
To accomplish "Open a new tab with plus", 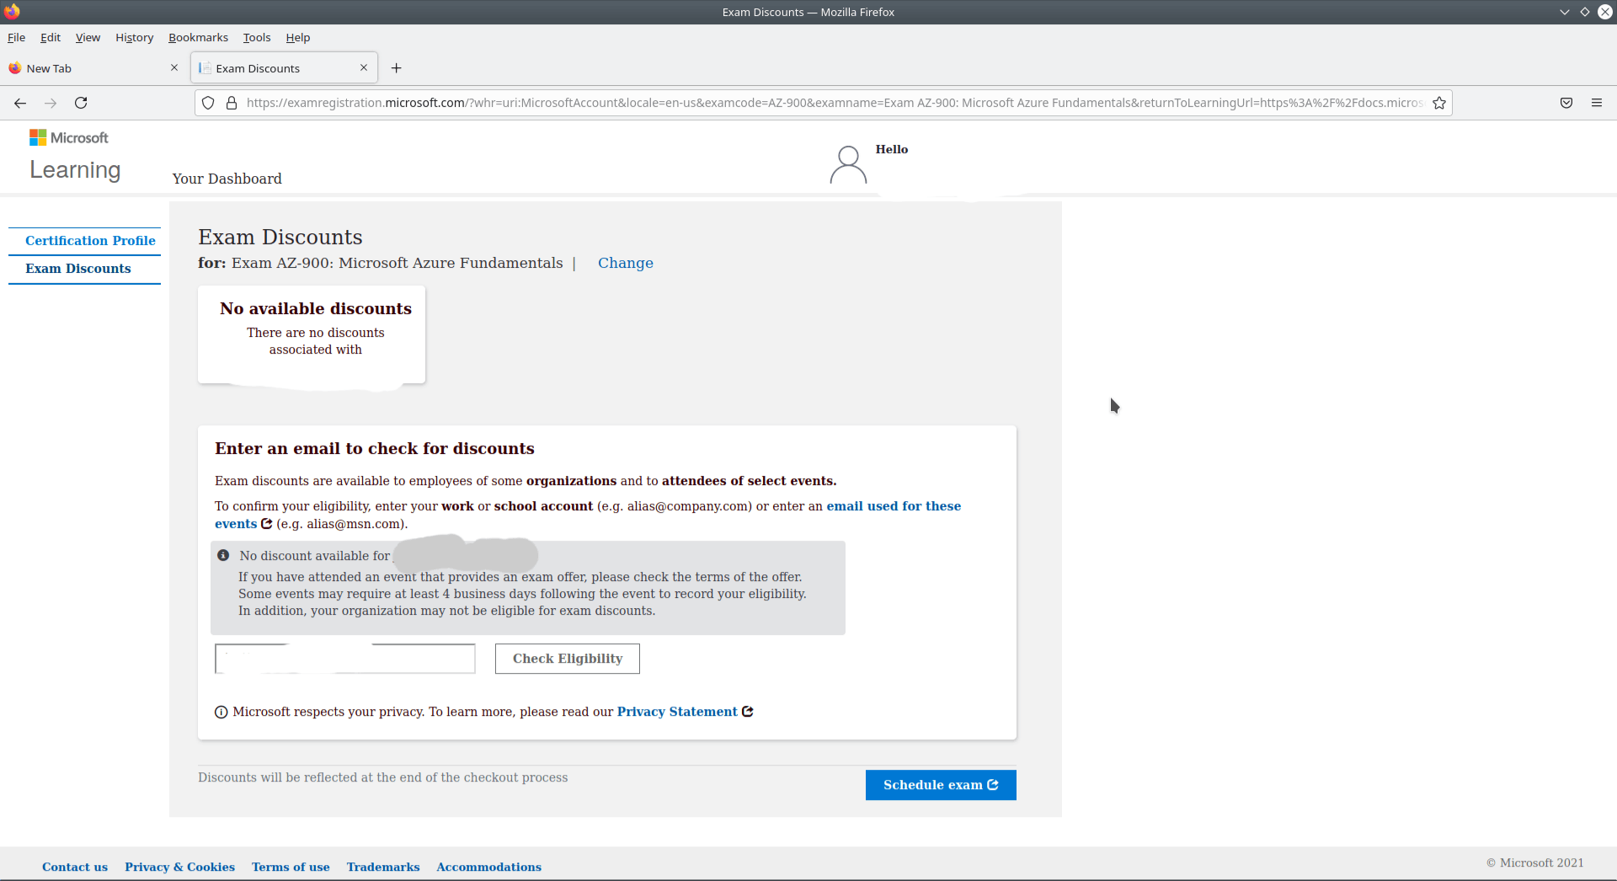I will click(397, 68).
